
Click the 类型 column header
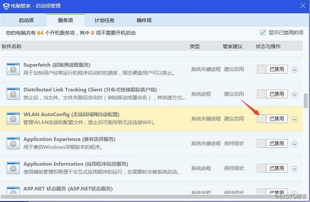click(195, 46)
